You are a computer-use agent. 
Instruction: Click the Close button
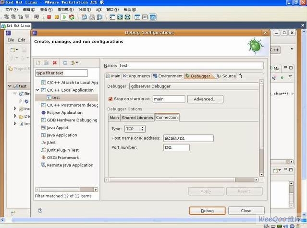point(246,211)
